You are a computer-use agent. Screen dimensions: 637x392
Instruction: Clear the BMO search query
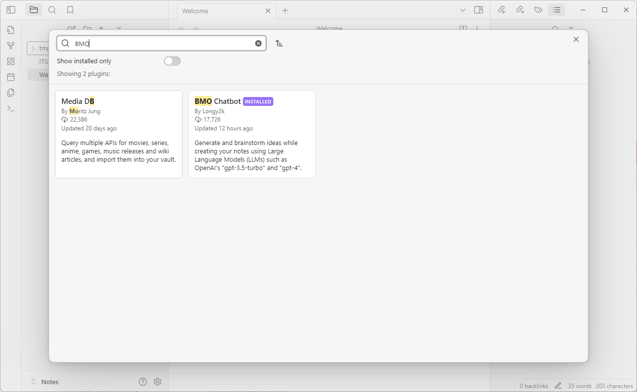pos(258,43)
